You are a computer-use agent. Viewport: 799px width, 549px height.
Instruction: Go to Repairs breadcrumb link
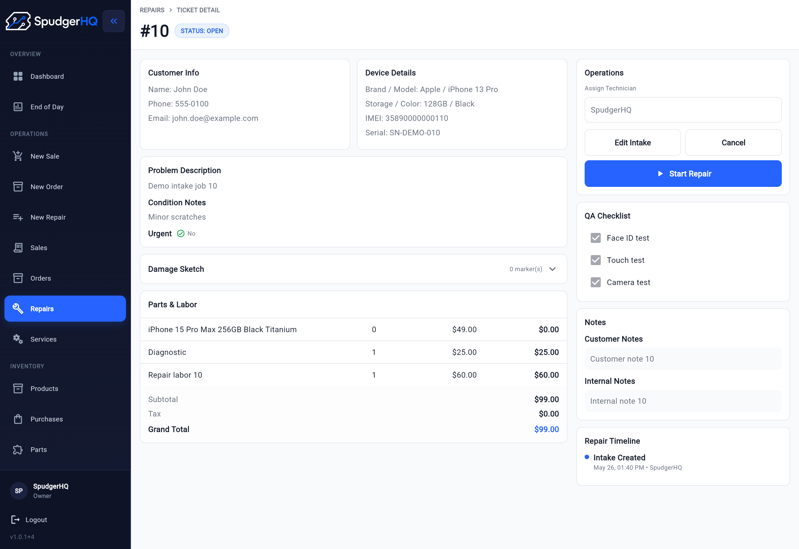coord(152,10)
